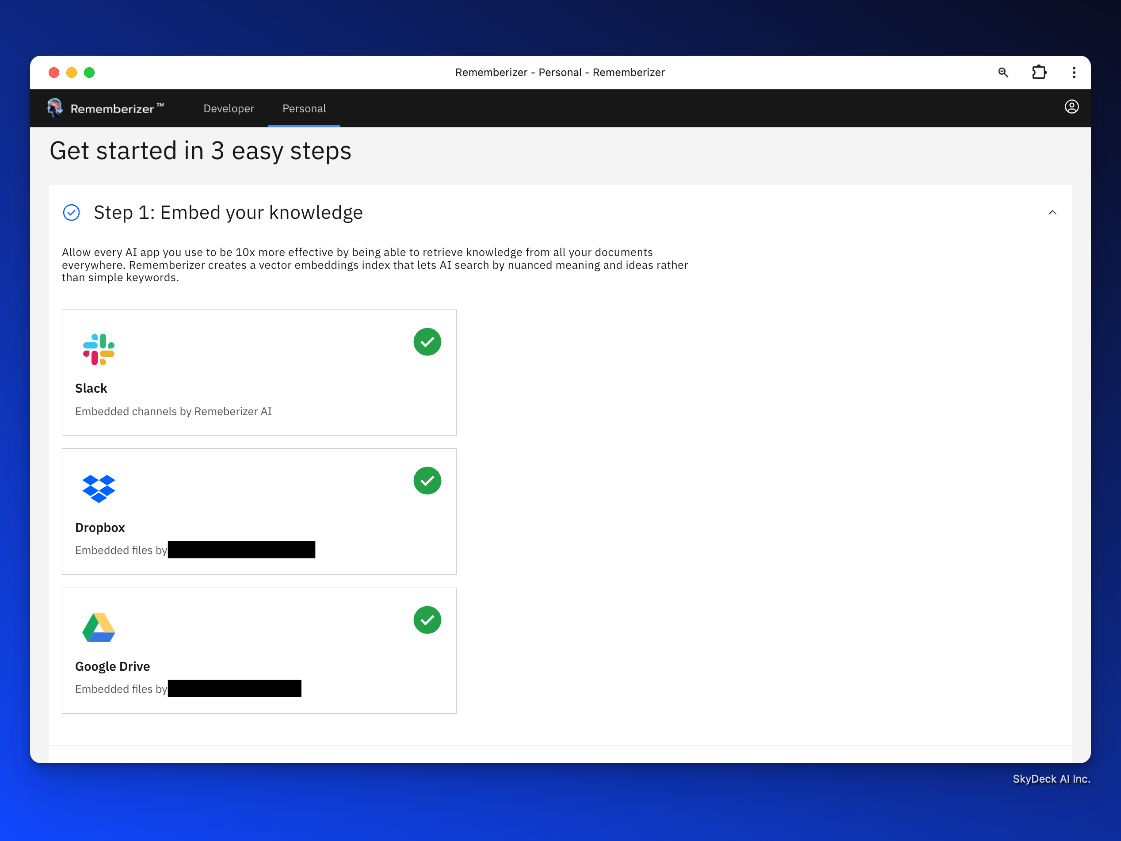Click the green checkmark on Dropbox card
Screen dimensions: 1121x841
(x=427, y=481)
